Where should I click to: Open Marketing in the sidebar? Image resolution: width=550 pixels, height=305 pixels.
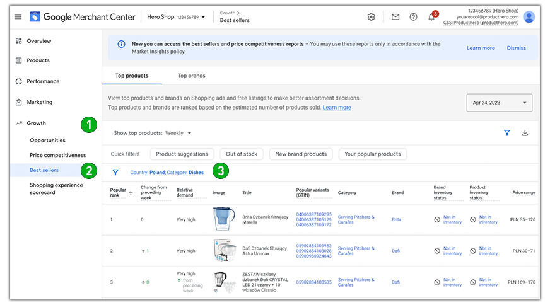[x=40, y=102]
